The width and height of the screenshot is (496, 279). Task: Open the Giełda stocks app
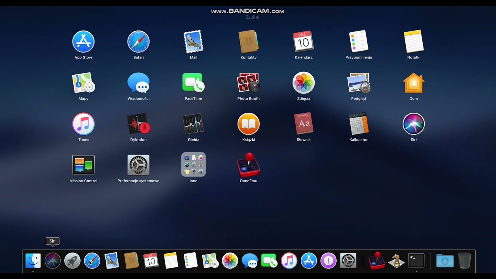coord(193,124)
